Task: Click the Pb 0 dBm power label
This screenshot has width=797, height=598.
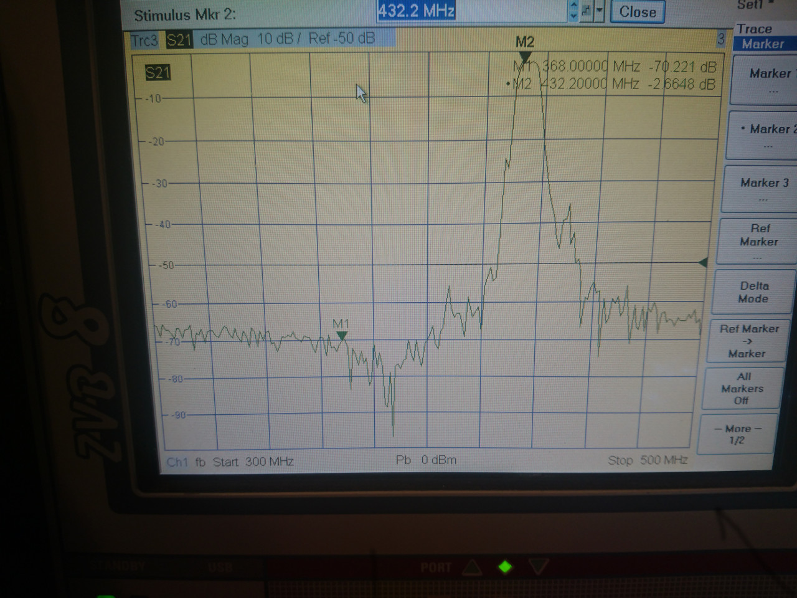Action: click(426, 460)
